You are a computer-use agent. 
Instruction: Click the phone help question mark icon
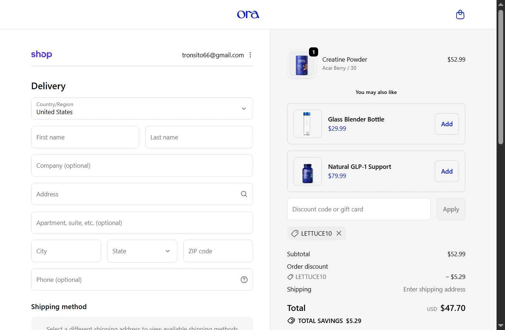tap(244, 280)
